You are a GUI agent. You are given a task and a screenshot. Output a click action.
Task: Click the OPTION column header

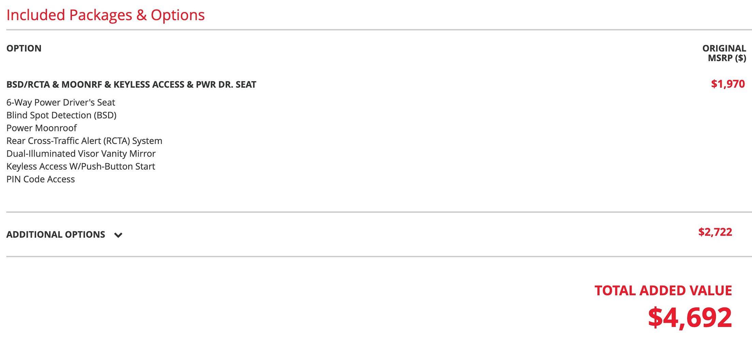click(24, 48)
